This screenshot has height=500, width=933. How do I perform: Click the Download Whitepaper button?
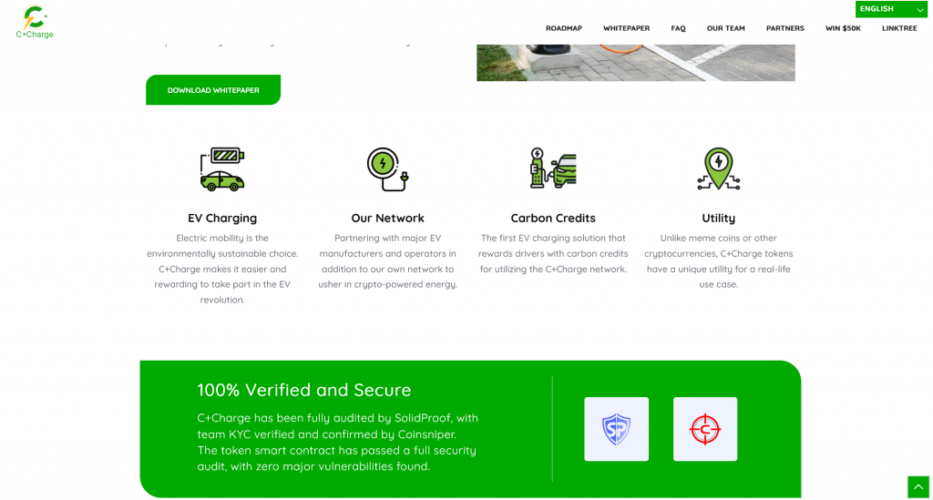213,90
